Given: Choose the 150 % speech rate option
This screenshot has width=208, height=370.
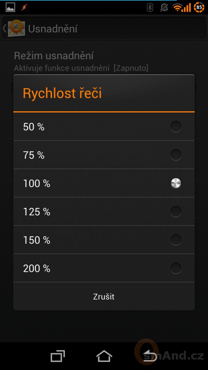Looking at the screenshot, I should click(x=104, y=240).
